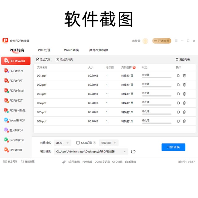
Task: Remove 002.pdf using trash icon
Action: 184,85
